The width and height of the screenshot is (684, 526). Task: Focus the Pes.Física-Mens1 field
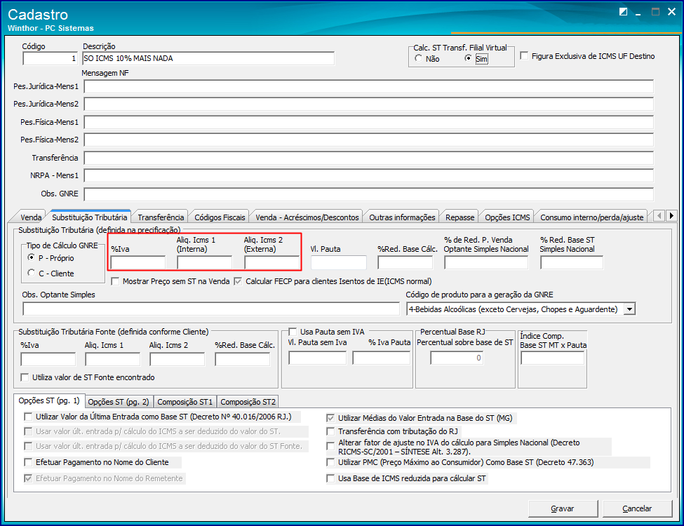[369, 122]
